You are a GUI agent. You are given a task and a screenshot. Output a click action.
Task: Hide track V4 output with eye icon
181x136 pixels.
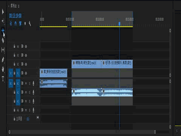point(26,46)
